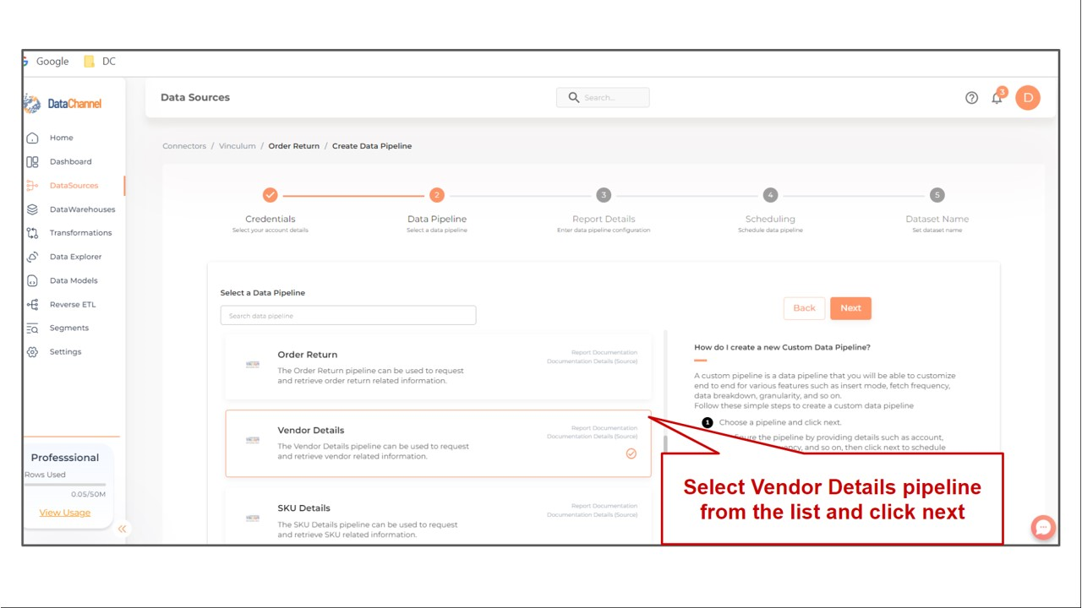Image resolution: width=1082 pixels, height=608 pixels.
Task: Open the Data Models sidebar icon
Action: pos(32,280)
